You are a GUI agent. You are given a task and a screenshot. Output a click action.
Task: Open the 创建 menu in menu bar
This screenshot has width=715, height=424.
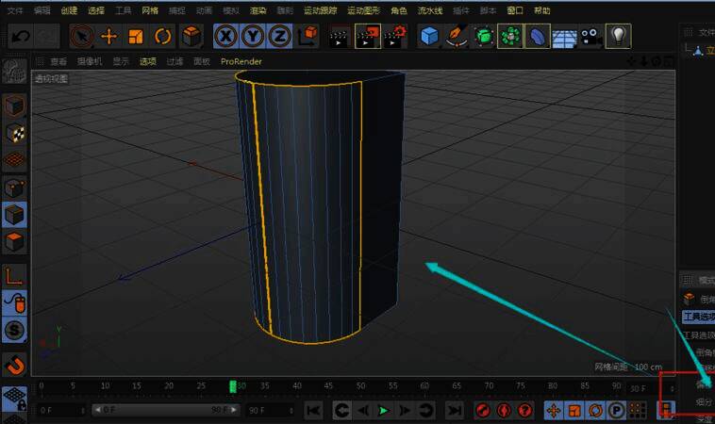point(69,10)
